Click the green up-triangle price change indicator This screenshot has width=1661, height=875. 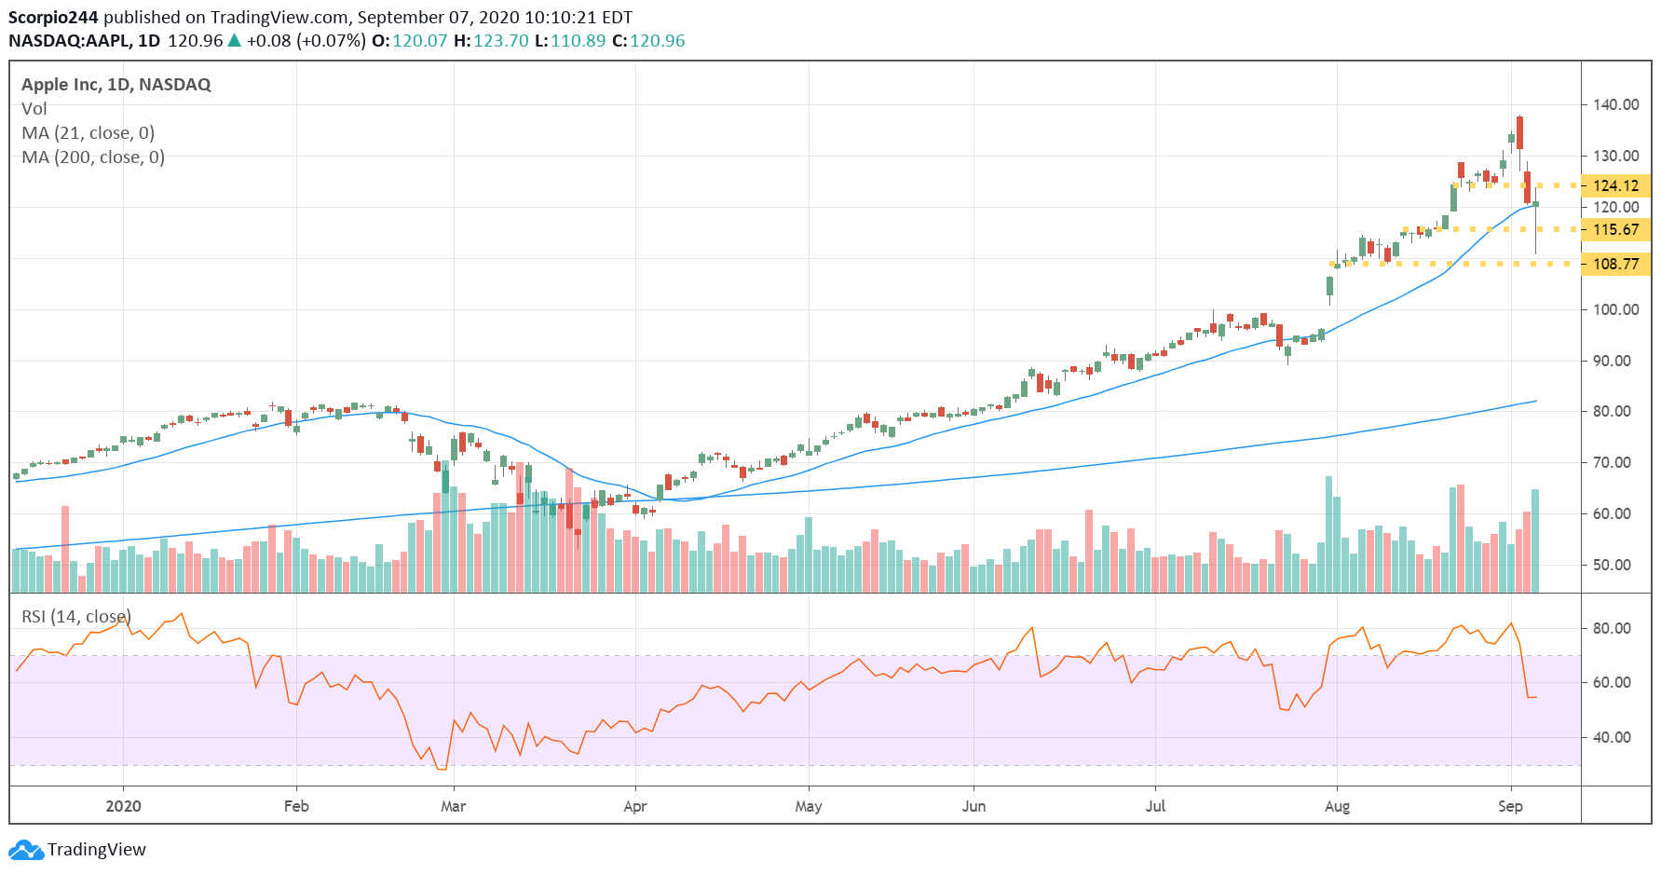235,41
